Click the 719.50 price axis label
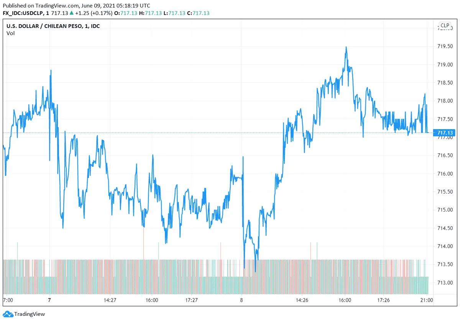 (x=445, y=46)
